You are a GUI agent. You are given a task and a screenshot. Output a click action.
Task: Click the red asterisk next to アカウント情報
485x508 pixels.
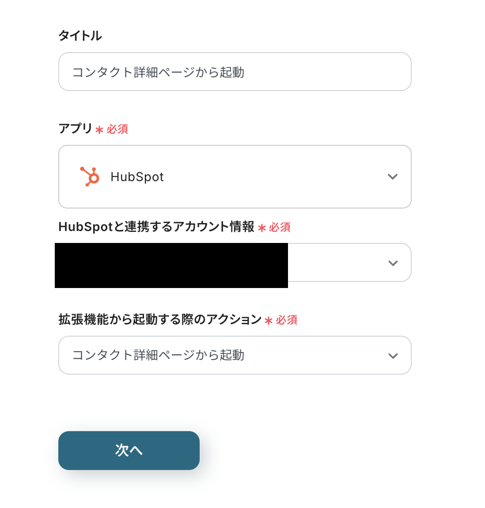(x=262, y=228)
